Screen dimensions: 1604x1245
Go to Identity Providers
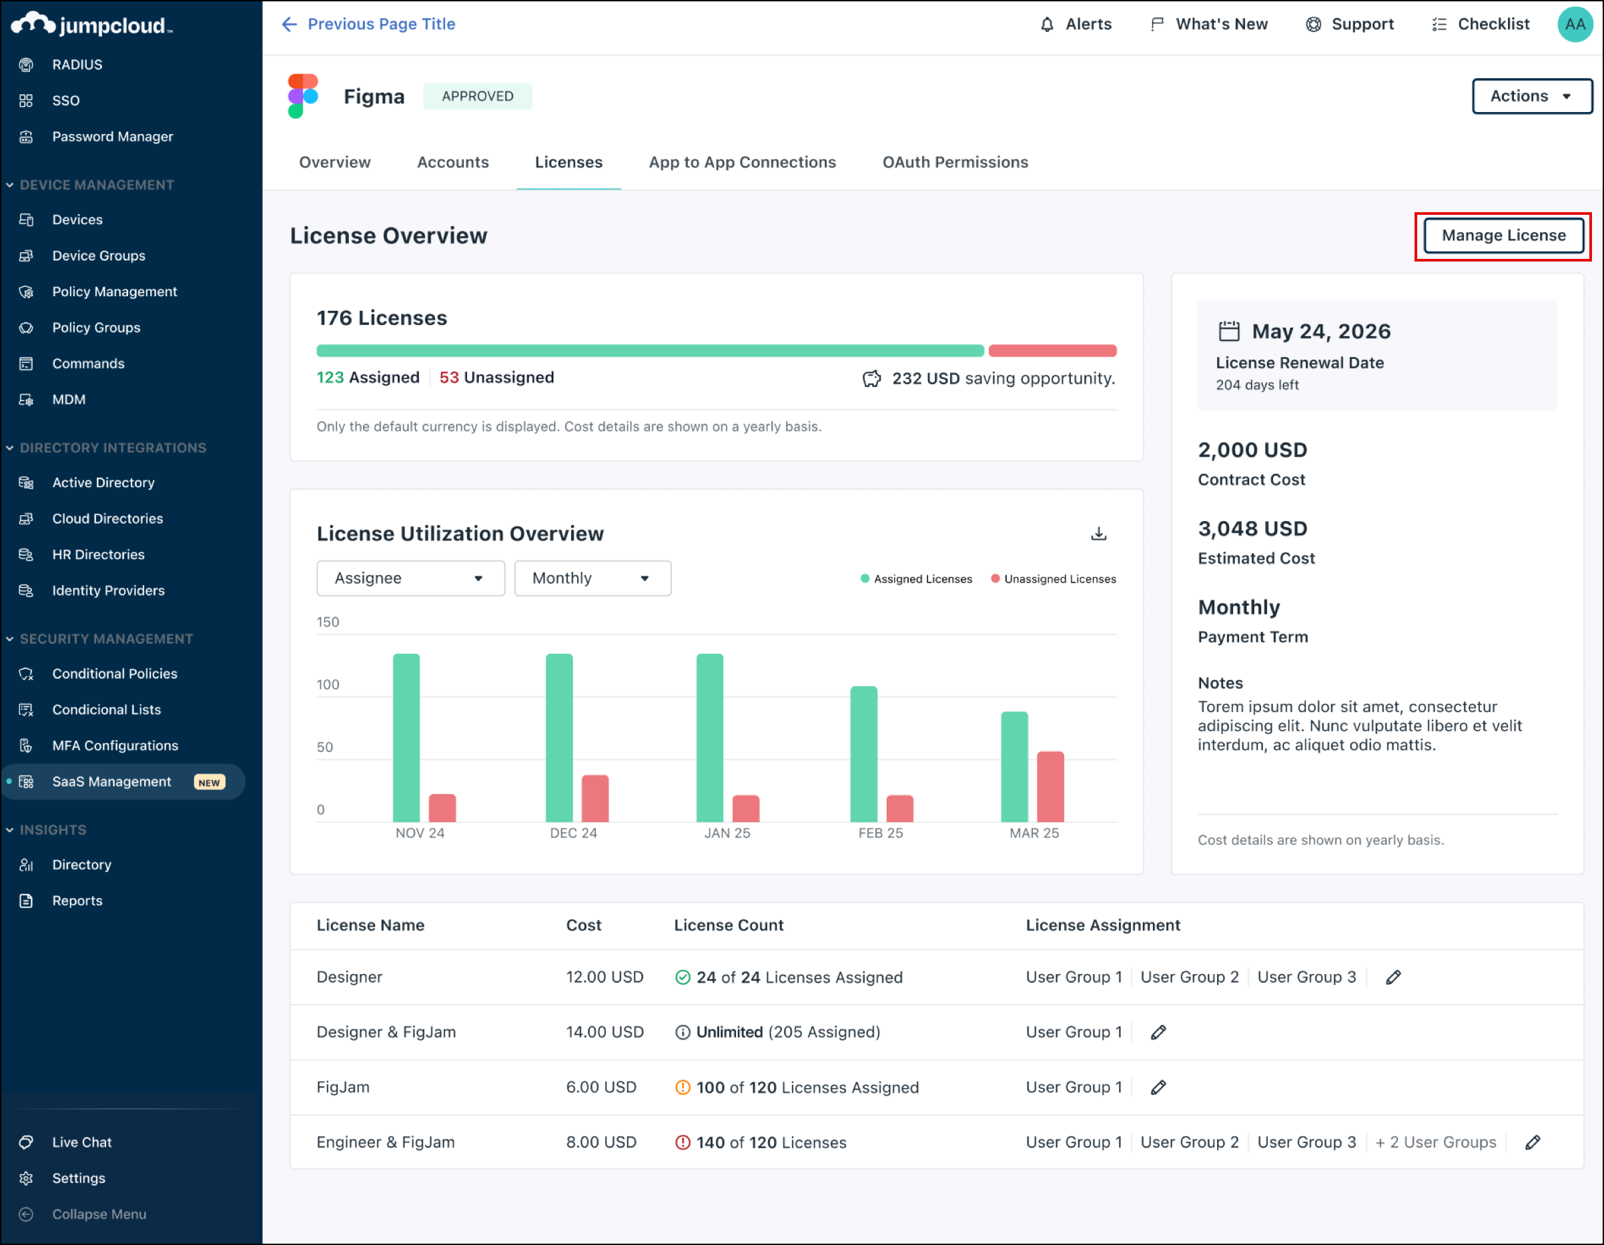tap(108, 590)
